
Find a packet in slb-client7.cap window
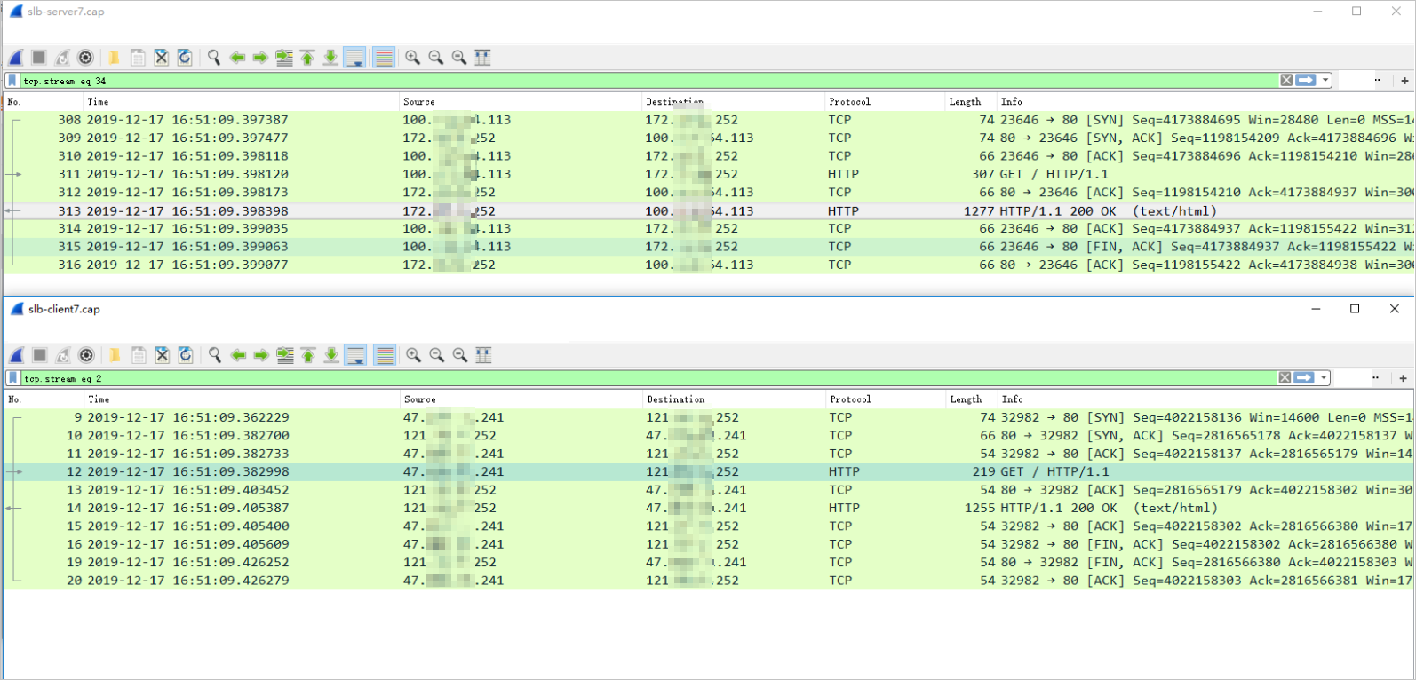(215, 355)
